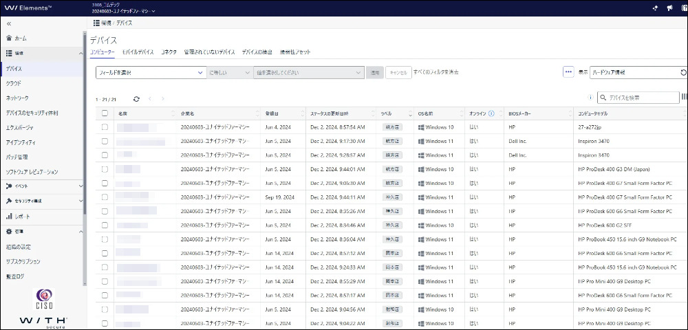Sort by the BIOSメーカー column sort arrows
The height and width of the screenshot is (330, 688).
click(x=570, y=113)
